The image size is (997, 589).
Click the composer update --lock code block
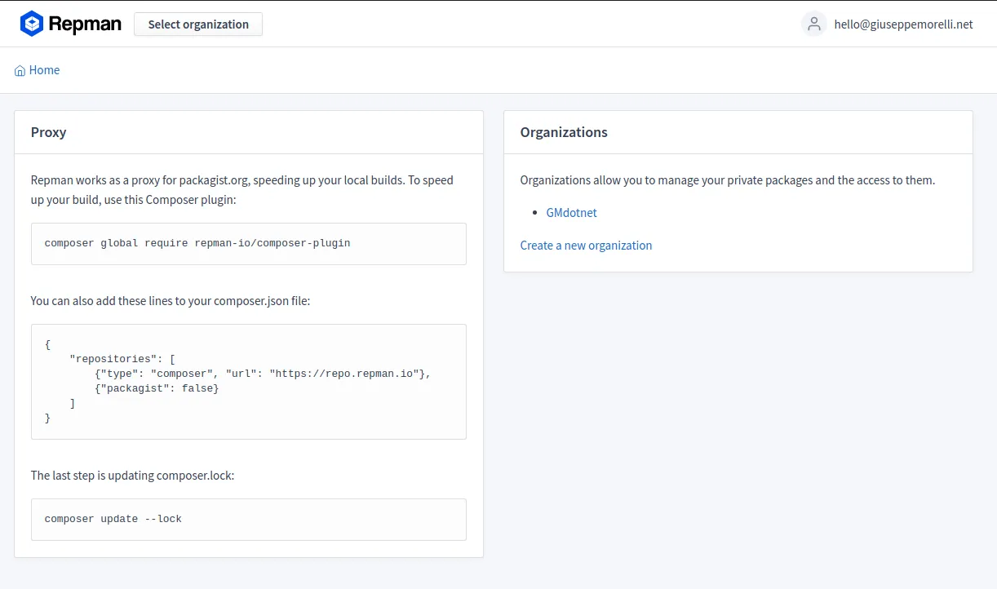click(x=248, y=520)
